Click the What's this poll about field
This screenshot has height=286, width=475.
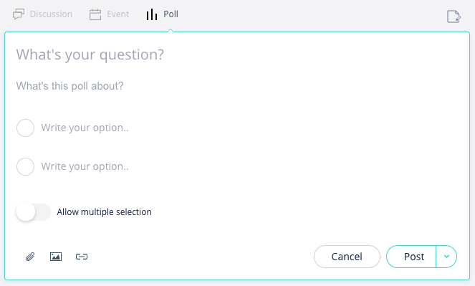tap(237, 86)
